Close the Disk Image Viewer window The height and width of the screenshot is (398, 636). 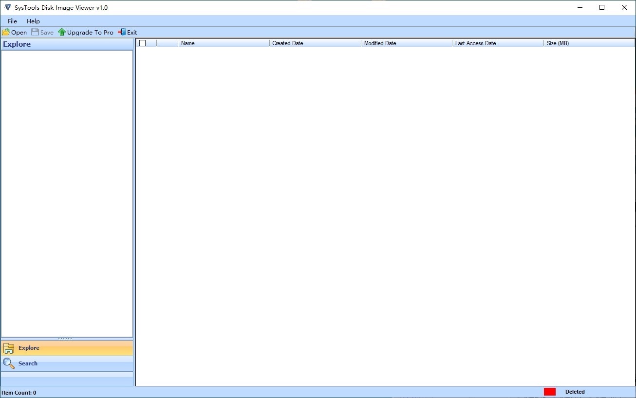pos(624,7)
